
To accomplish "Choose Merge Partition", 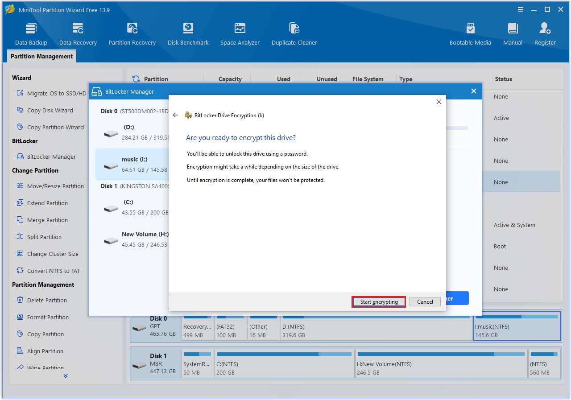I will (42, 220).
